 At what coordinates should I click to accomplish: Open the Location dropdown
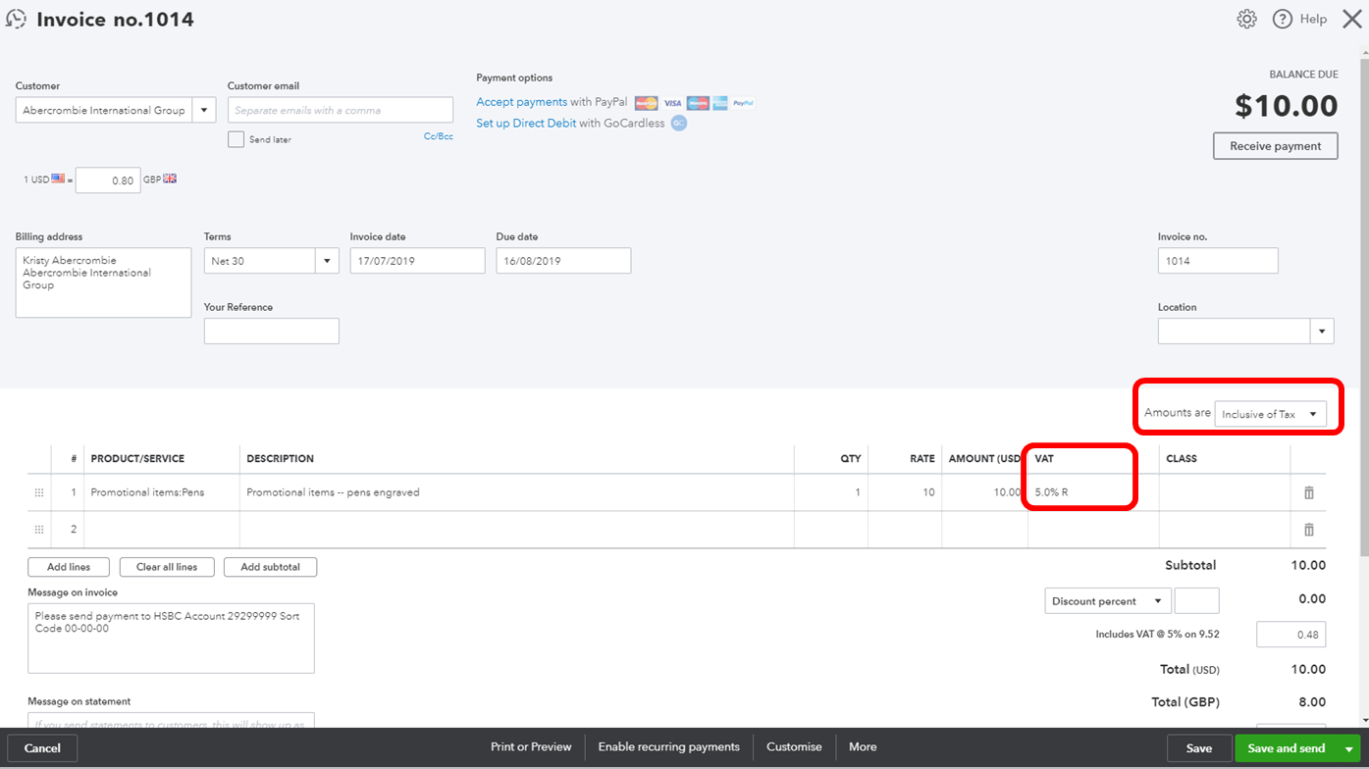tap(1322, 332)
